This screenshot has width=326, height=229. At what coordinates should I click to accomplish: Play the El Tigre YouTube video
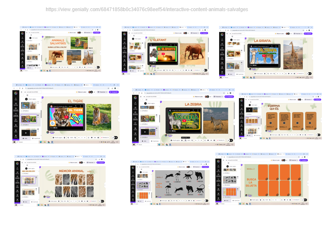point(66,117)
